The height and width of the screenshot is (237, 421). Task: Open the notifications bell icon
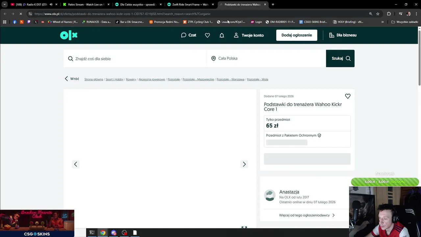click(222, 35)
